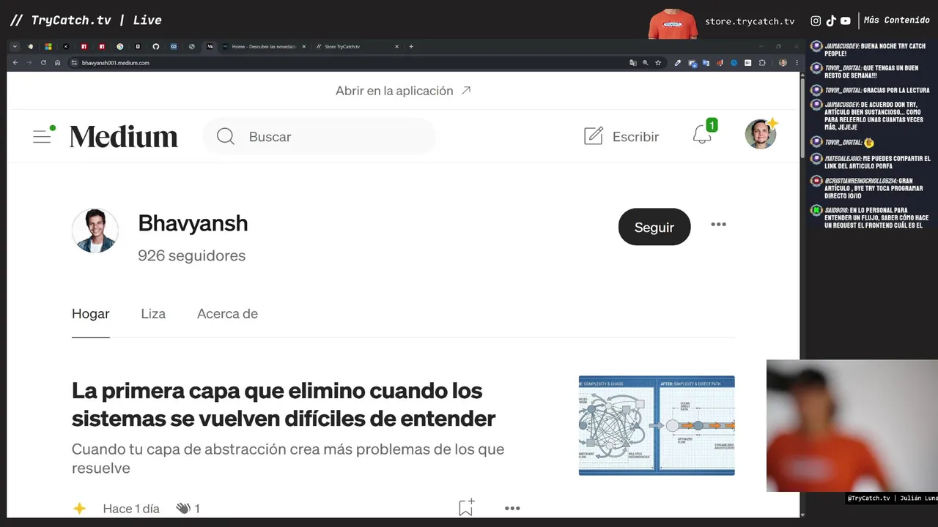Image resolution: width=938 pixels, height=527 pixels.
Task: Click the clap icon on the article
Action: (x=183, y=508)
